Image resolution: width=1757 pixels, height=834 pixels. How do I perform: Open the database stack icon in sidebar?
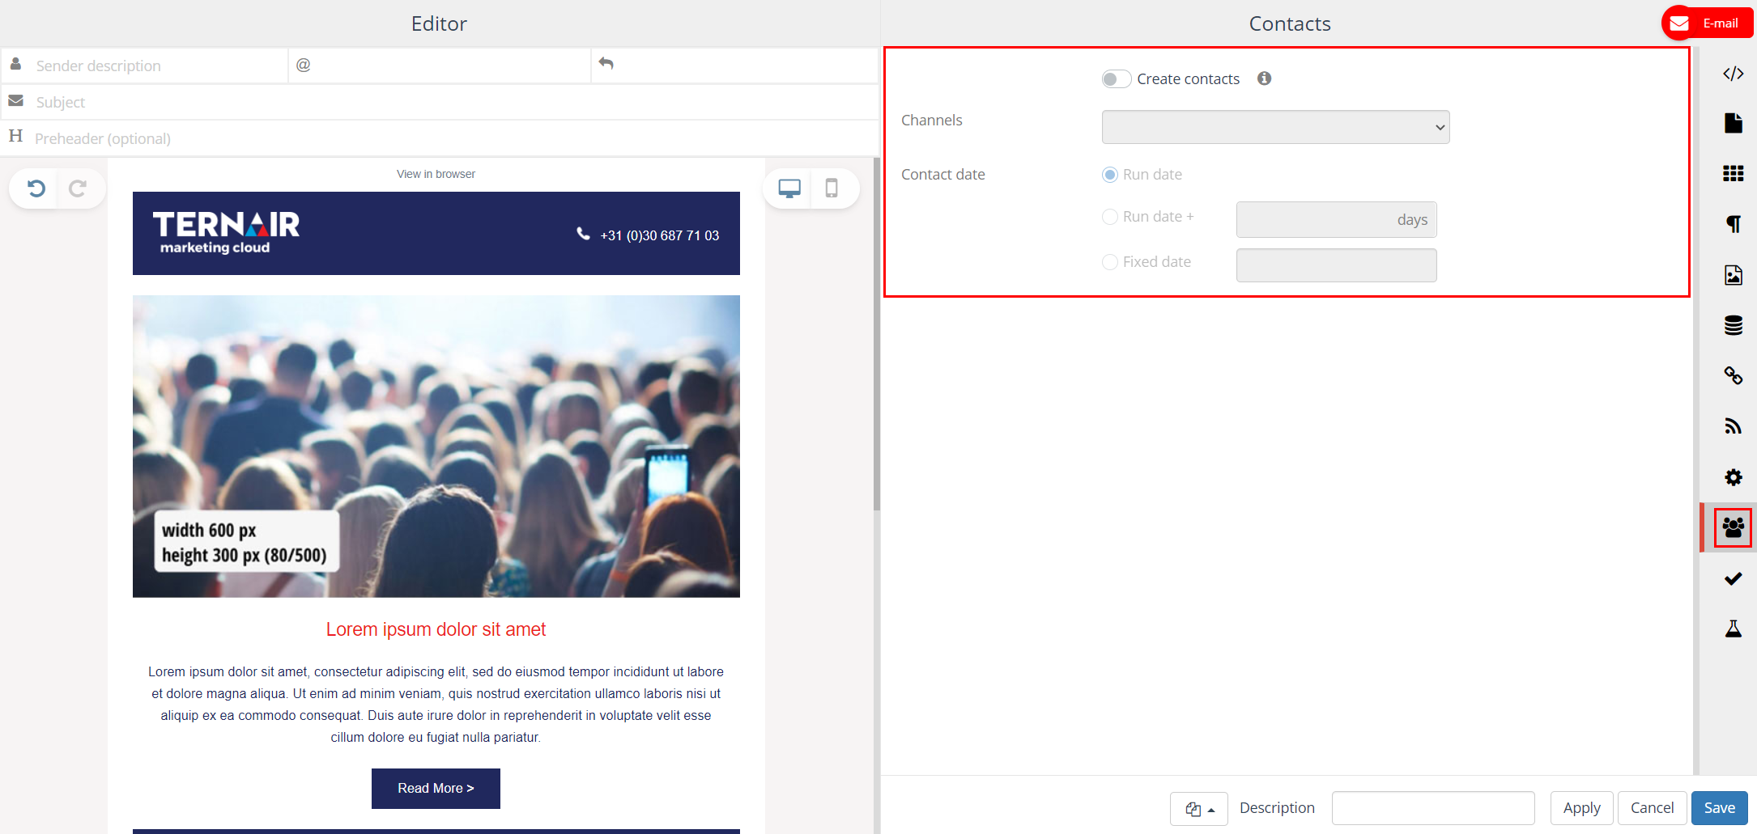pos(1733,325)
